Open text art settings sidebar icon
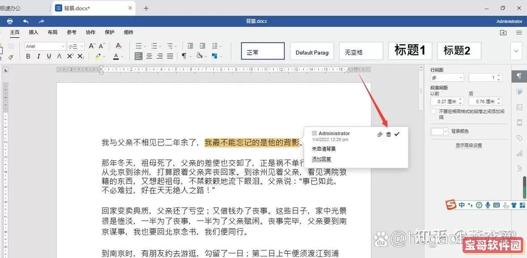This screenshot has height=258, width=527. pos(519,168)
